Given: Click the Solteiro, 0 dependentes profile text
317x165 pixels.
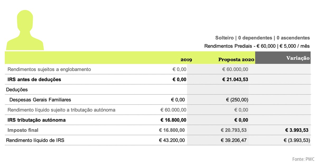Looking at the screenshot, I should coord(262,38).
